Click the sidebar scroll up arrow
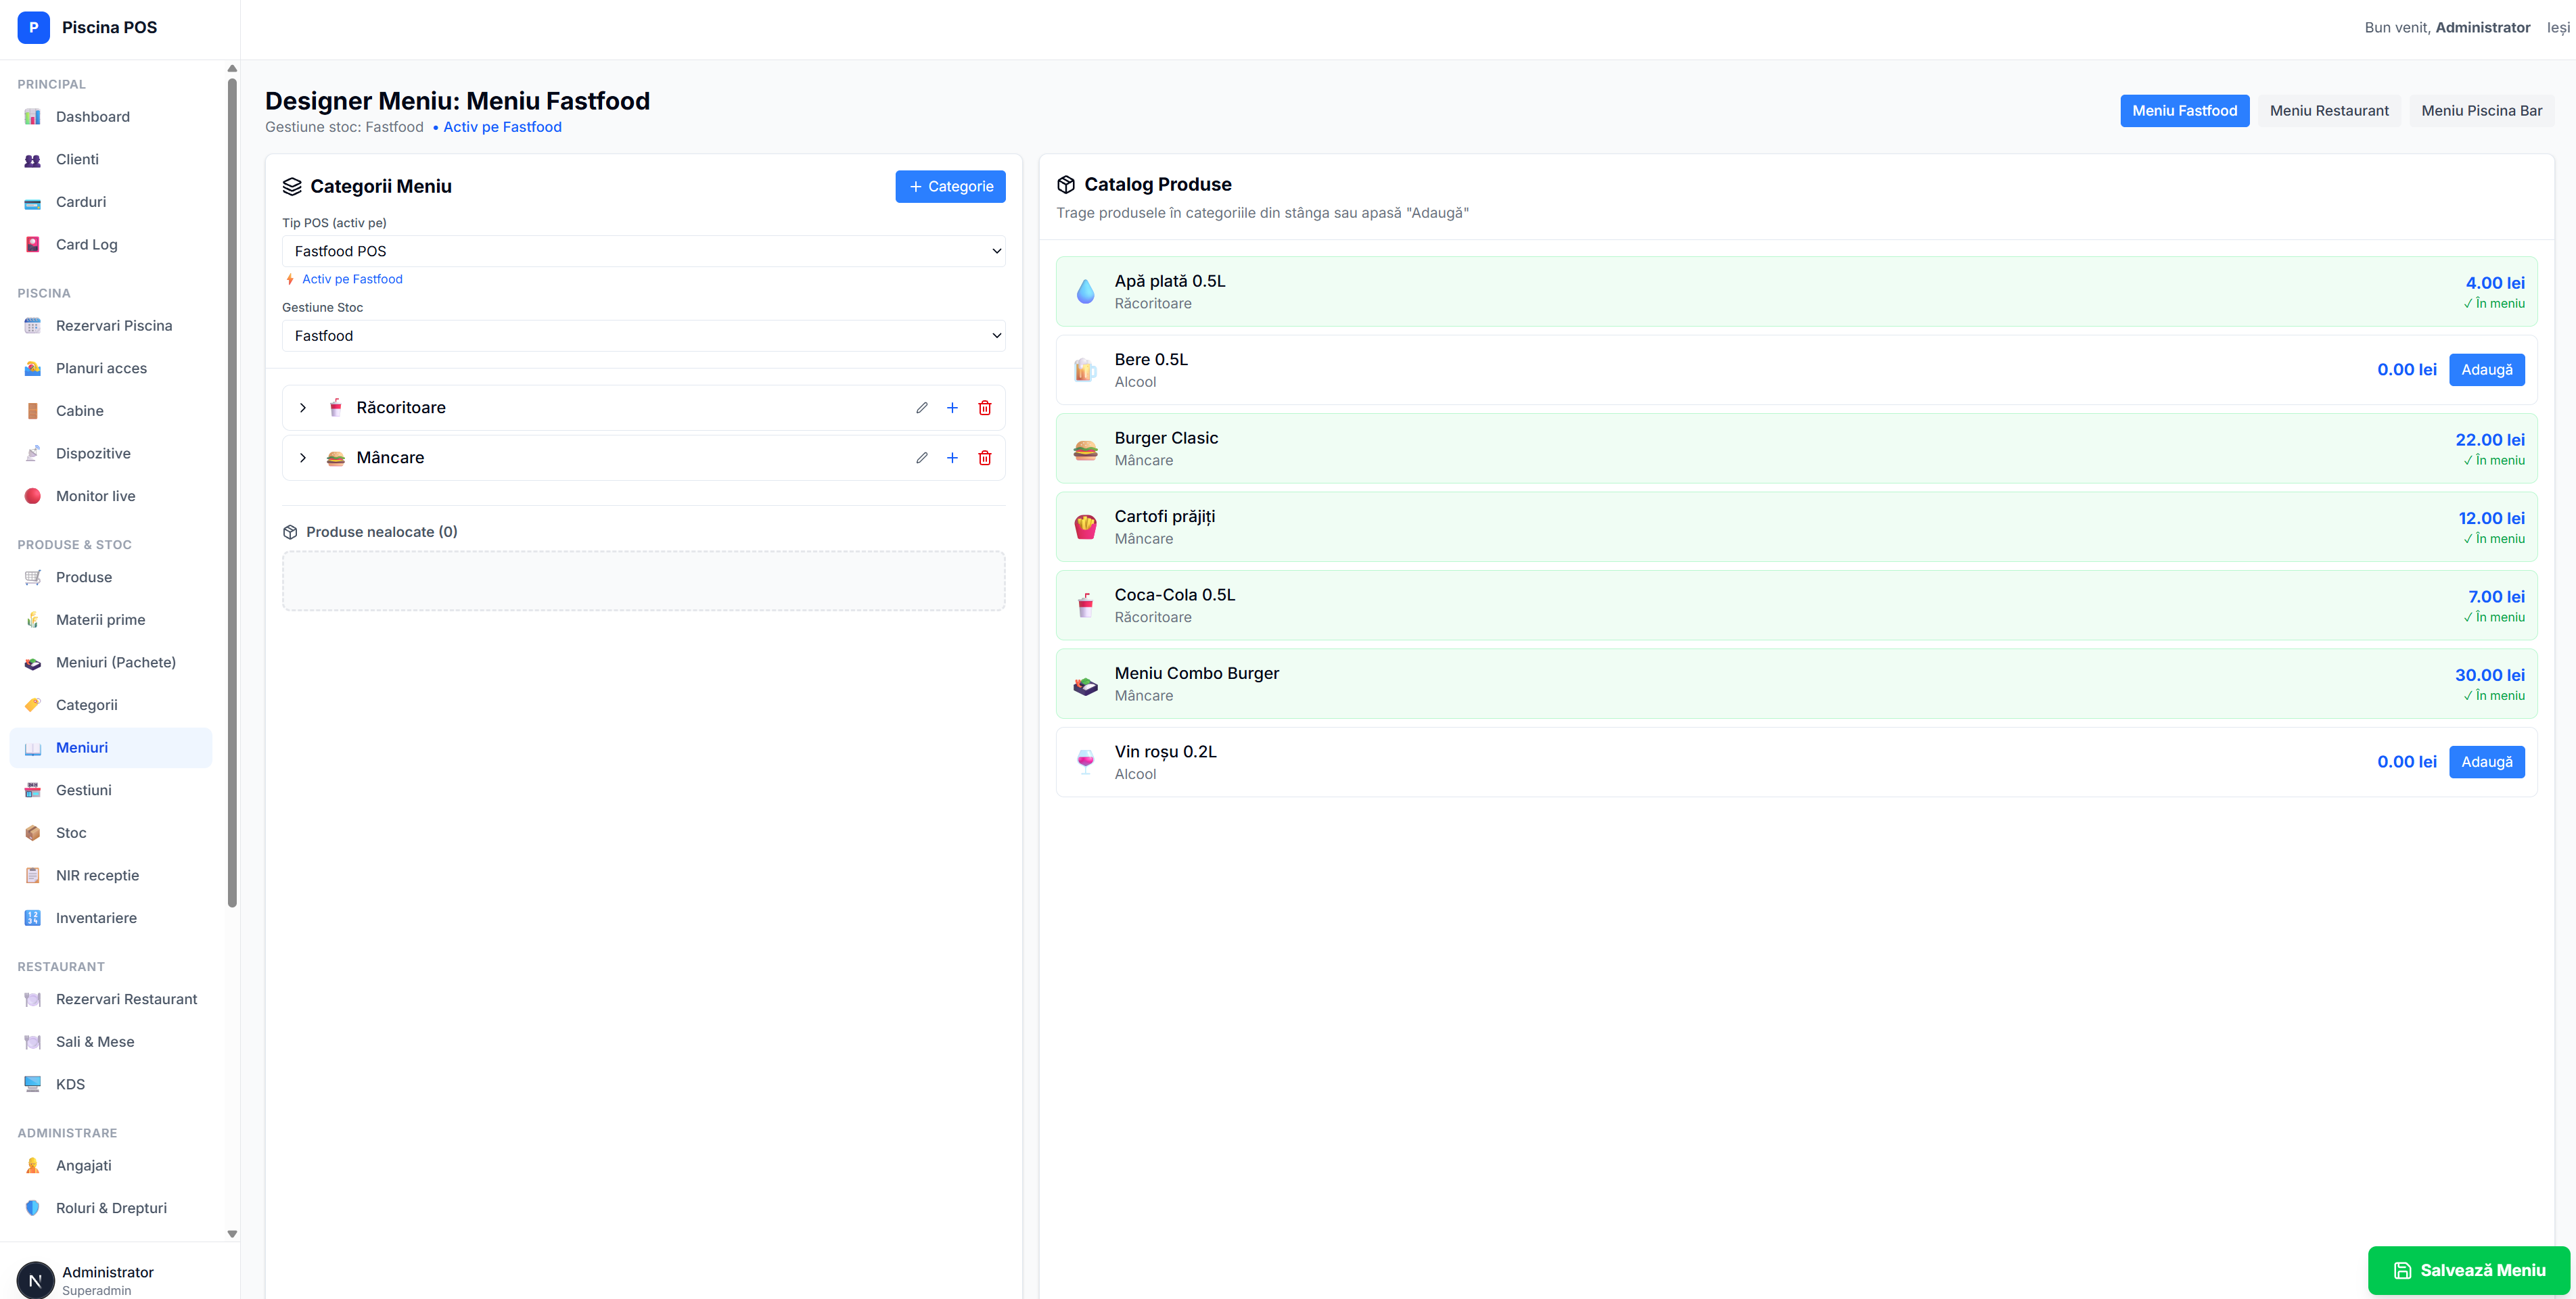The height and width of the screenshot is (1299, 2576). coord(232,69)
